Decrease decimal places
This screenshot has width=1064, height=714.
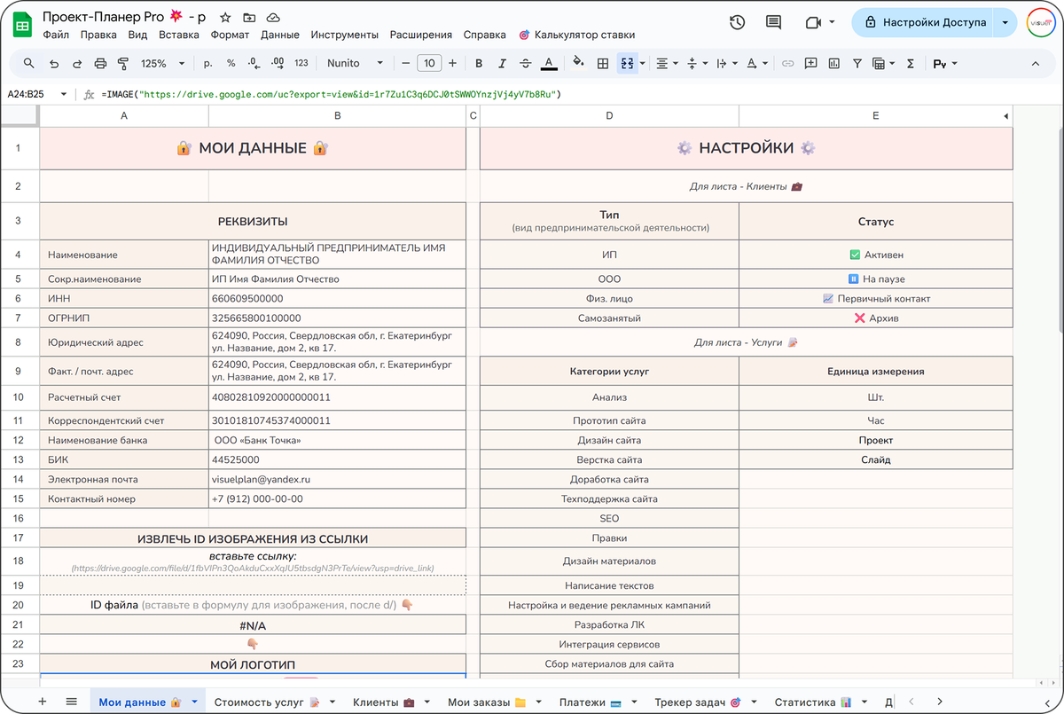254,64
